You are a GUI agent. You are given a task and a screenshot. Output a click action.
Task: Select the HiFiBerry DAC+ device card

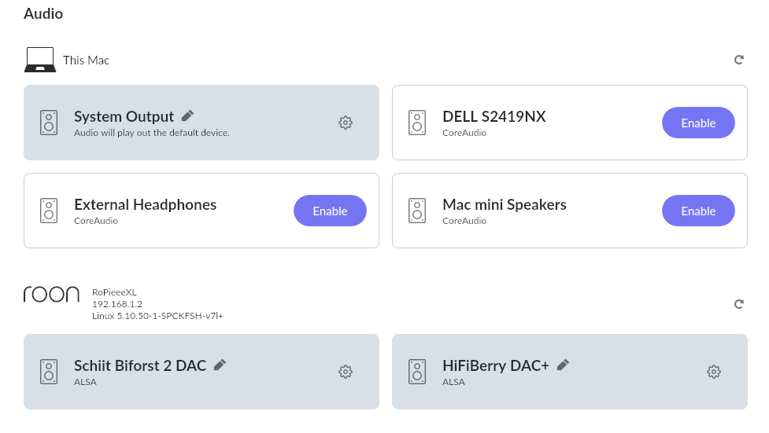pyautogui.click(x=569, y=372)
